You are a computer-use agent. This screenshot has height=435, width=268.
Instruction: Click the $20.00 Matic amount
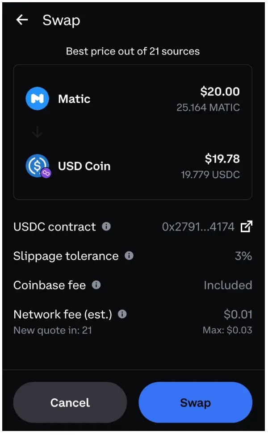pos(220,91)
